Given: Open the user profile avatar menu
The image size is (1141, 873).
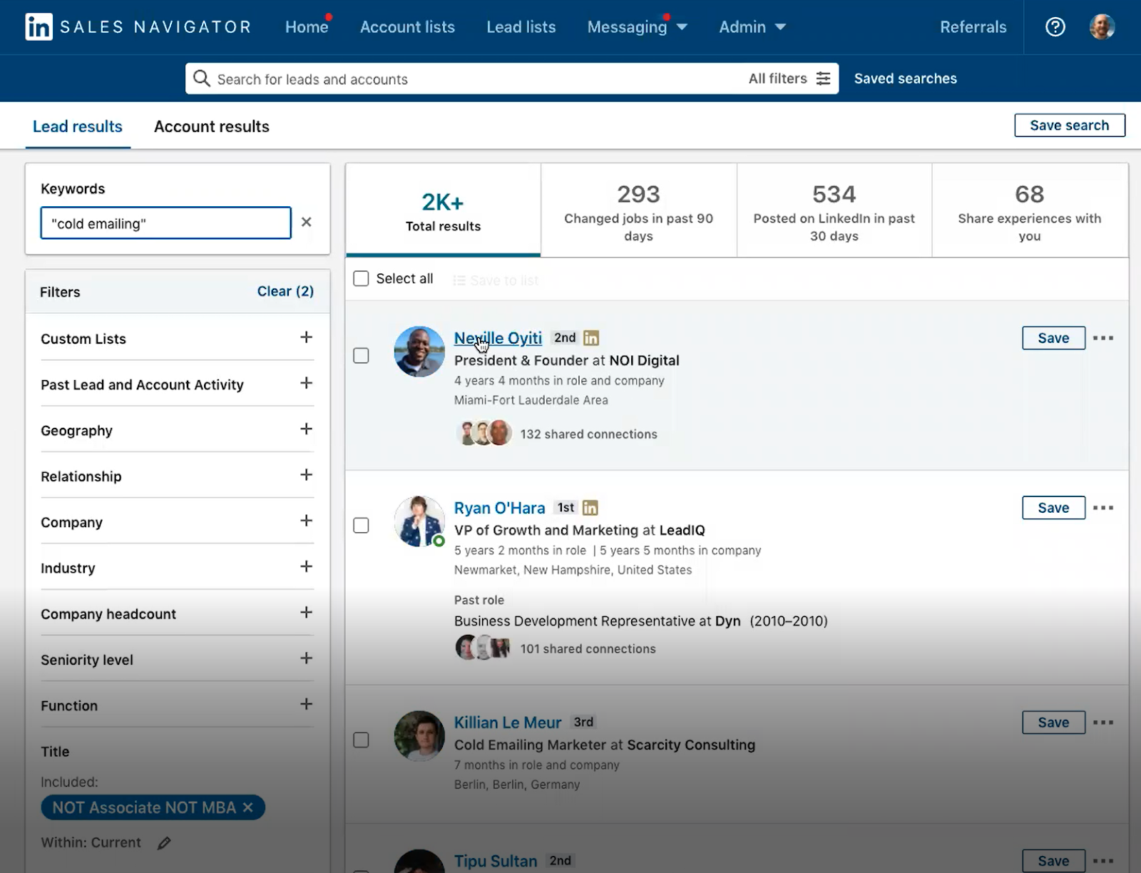Looking at the screenshot, I should pyautogui.click(x=1102, y=27).
